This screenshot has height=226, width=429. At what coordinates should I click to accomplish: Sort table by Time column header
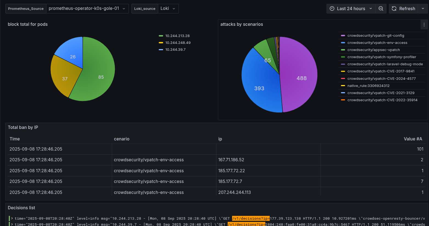(15, 139)
